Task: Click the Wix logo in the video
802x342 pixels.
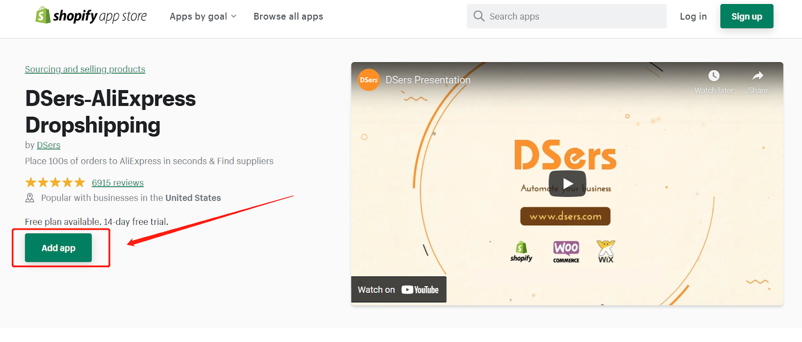Action: (x=606, y=251)
